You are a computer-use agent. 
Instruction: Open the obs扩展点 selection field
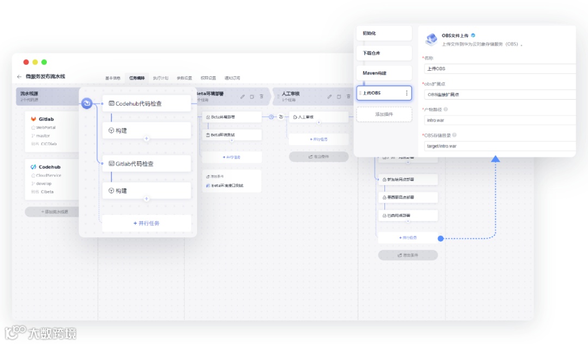coord(500,94)
